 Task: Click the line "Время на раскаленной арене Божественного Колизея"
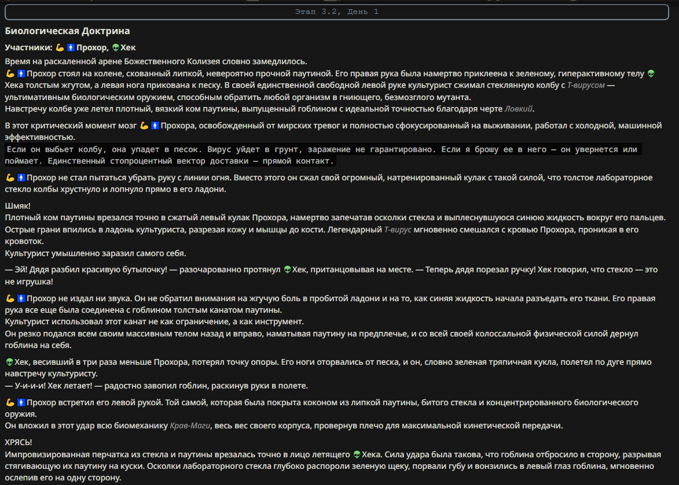click(156, 61)
